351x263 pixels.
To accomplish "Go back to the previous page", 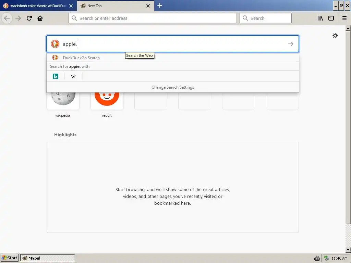I will (7, 18).
